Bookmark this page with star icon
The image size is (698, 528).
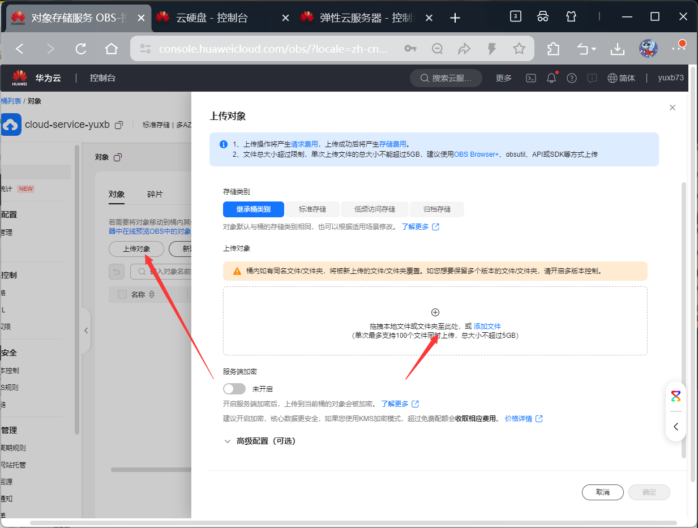point(519,49)
